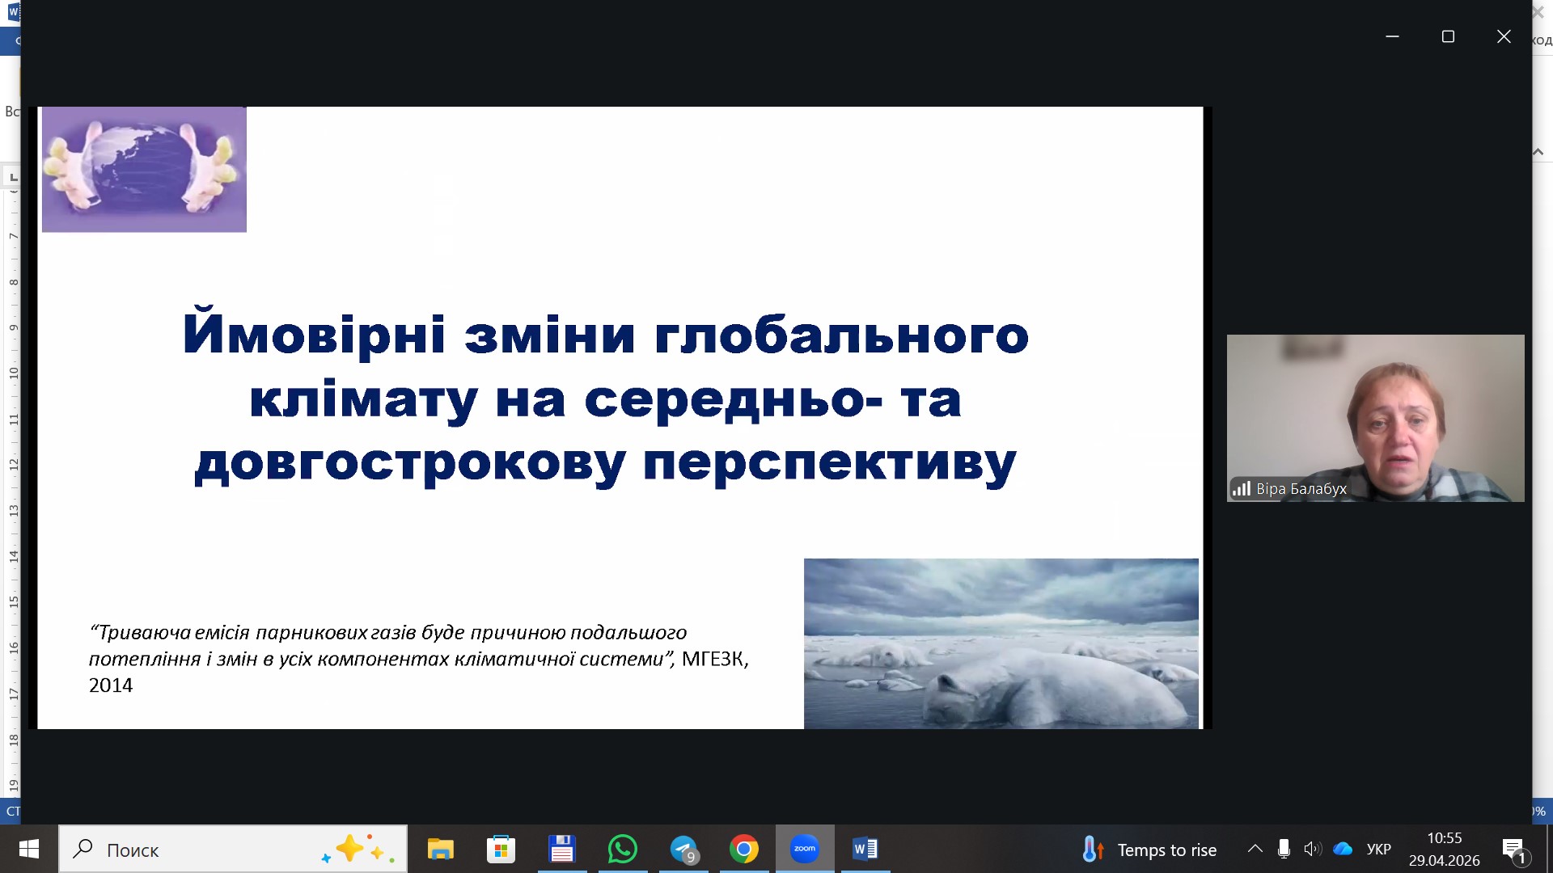Open the Windows Start menu
1553x873 pixels.
29,849
